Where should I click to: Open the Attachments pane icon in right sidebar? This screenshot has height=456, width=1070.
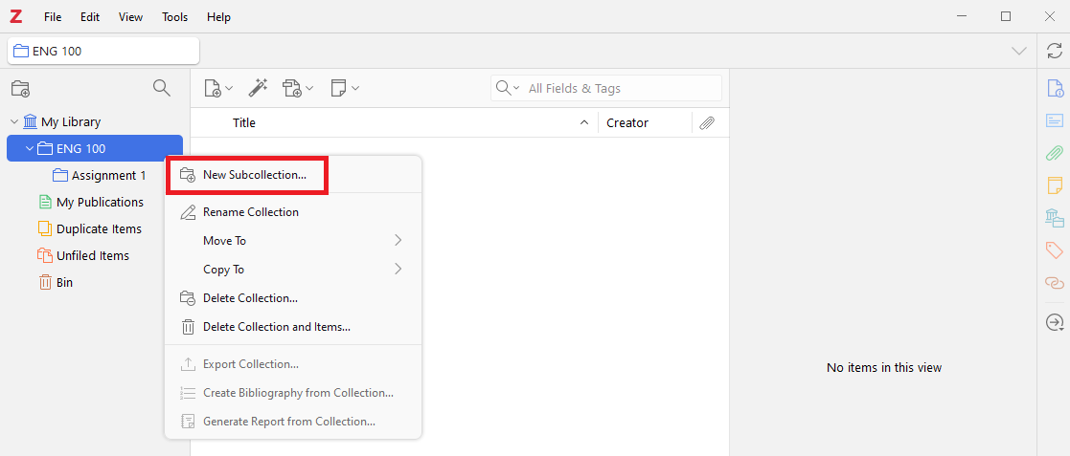point(1054,153)
